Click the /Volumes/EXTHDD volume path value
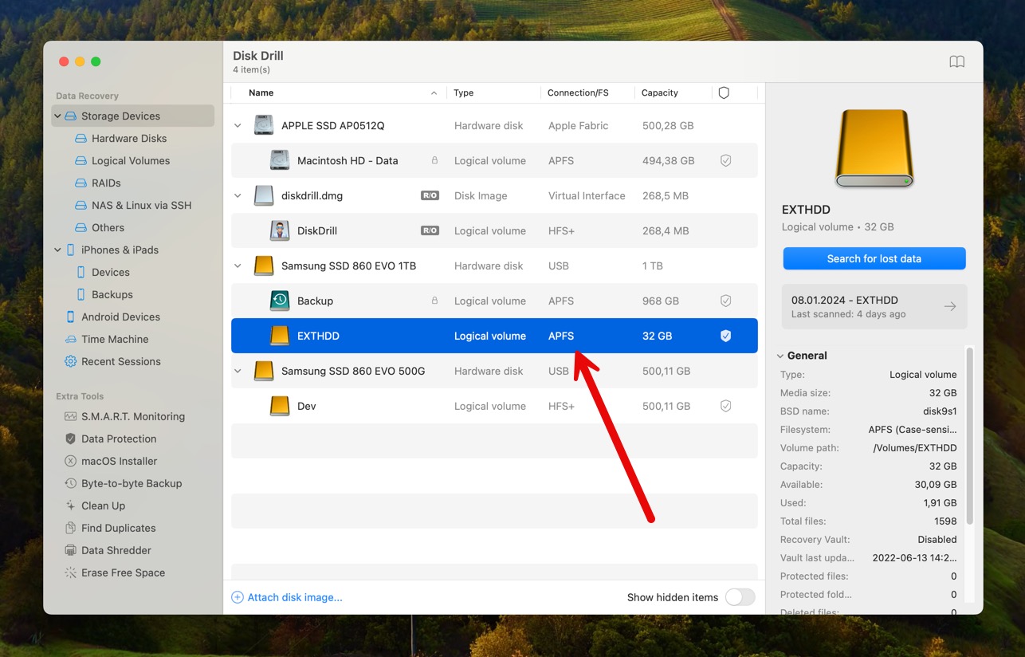The width and height of the screenshot is (1025, 657). pyautogui.click(x=915, y=449)
